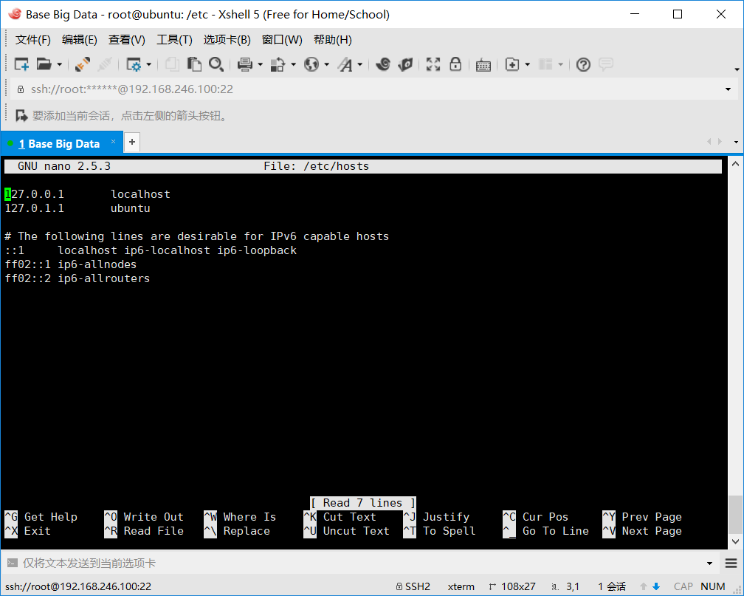Viewport: 744px width, 596px height.
Task: Click the Open session folder icon
Action: pyautogui.click(x=44, y=64)
